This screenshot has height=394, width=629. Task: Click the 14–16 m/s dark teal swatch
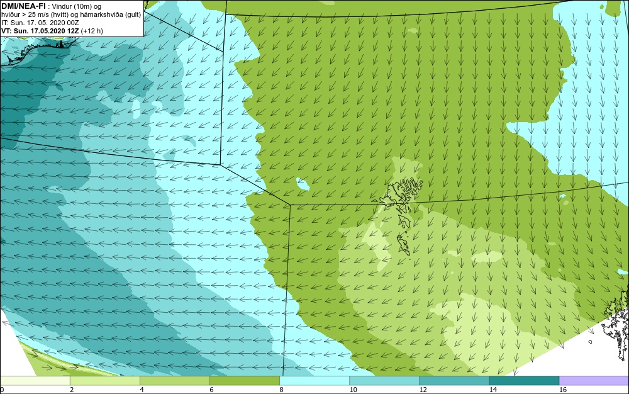click(x=524, y=381)
